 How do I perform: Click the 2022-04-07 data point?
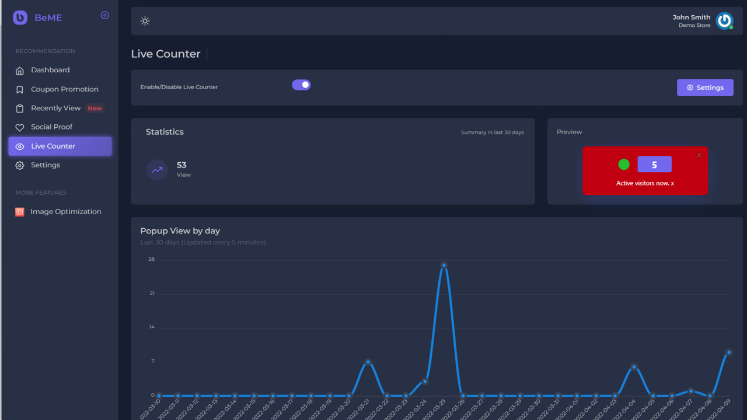(691, 391)
